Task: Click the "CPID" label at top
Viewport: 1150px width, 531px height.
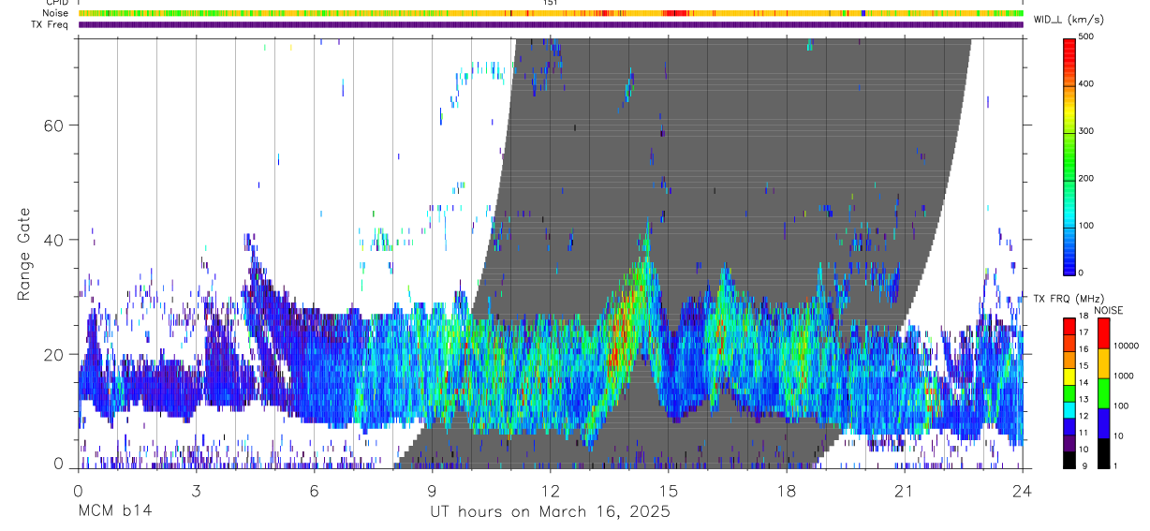Action: pyautogui.click(x=56, y=3)
